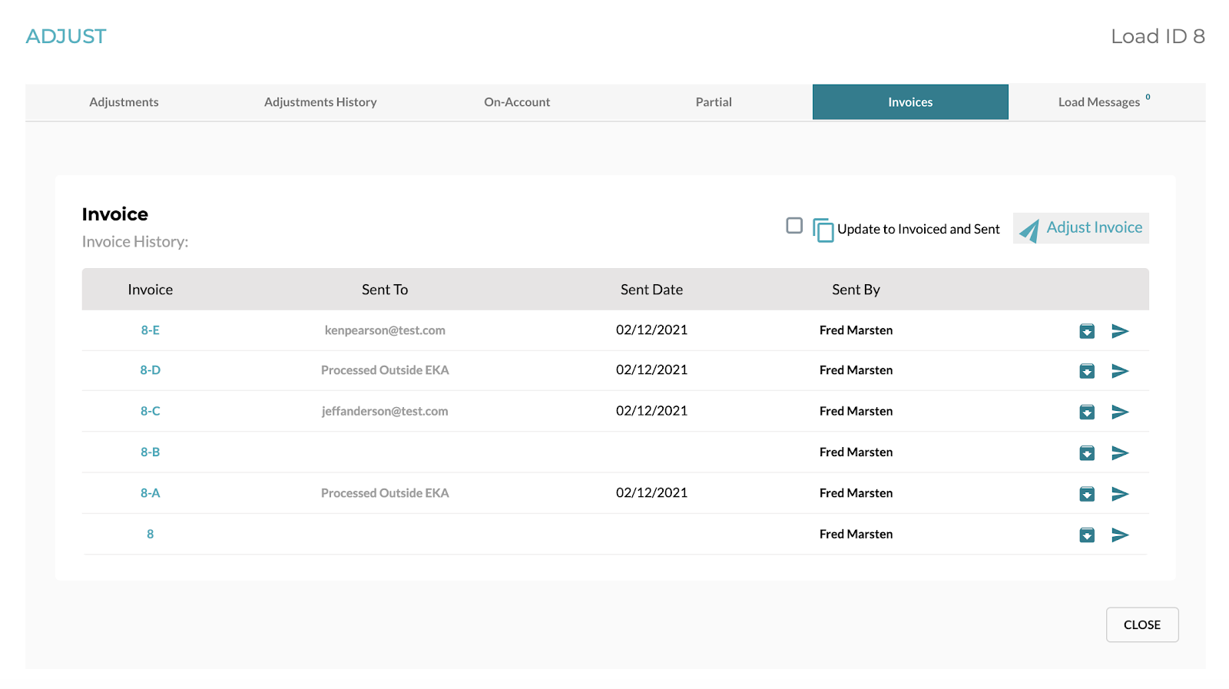Viewport: 1229px width, 689px height.
Task: Open invoice link 8-E
Action: (150, 330)
